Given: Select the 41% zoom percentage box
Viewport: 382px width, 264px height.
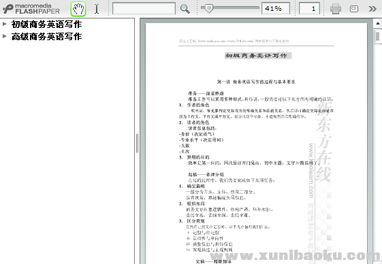Looking at the screenshot, I should pos(276,9).
